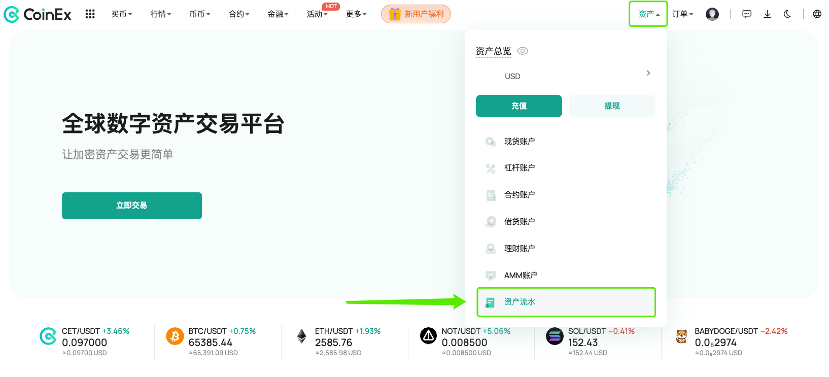Click the 新用户福利 button
Viewport: 829px width, 377px height.
tap(416, 14)
